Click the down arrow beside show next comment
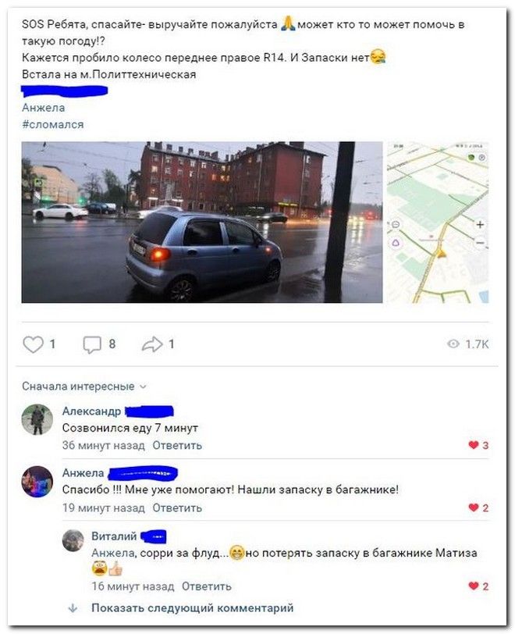This screenshot has height=634, width=515. click(73, 608)
